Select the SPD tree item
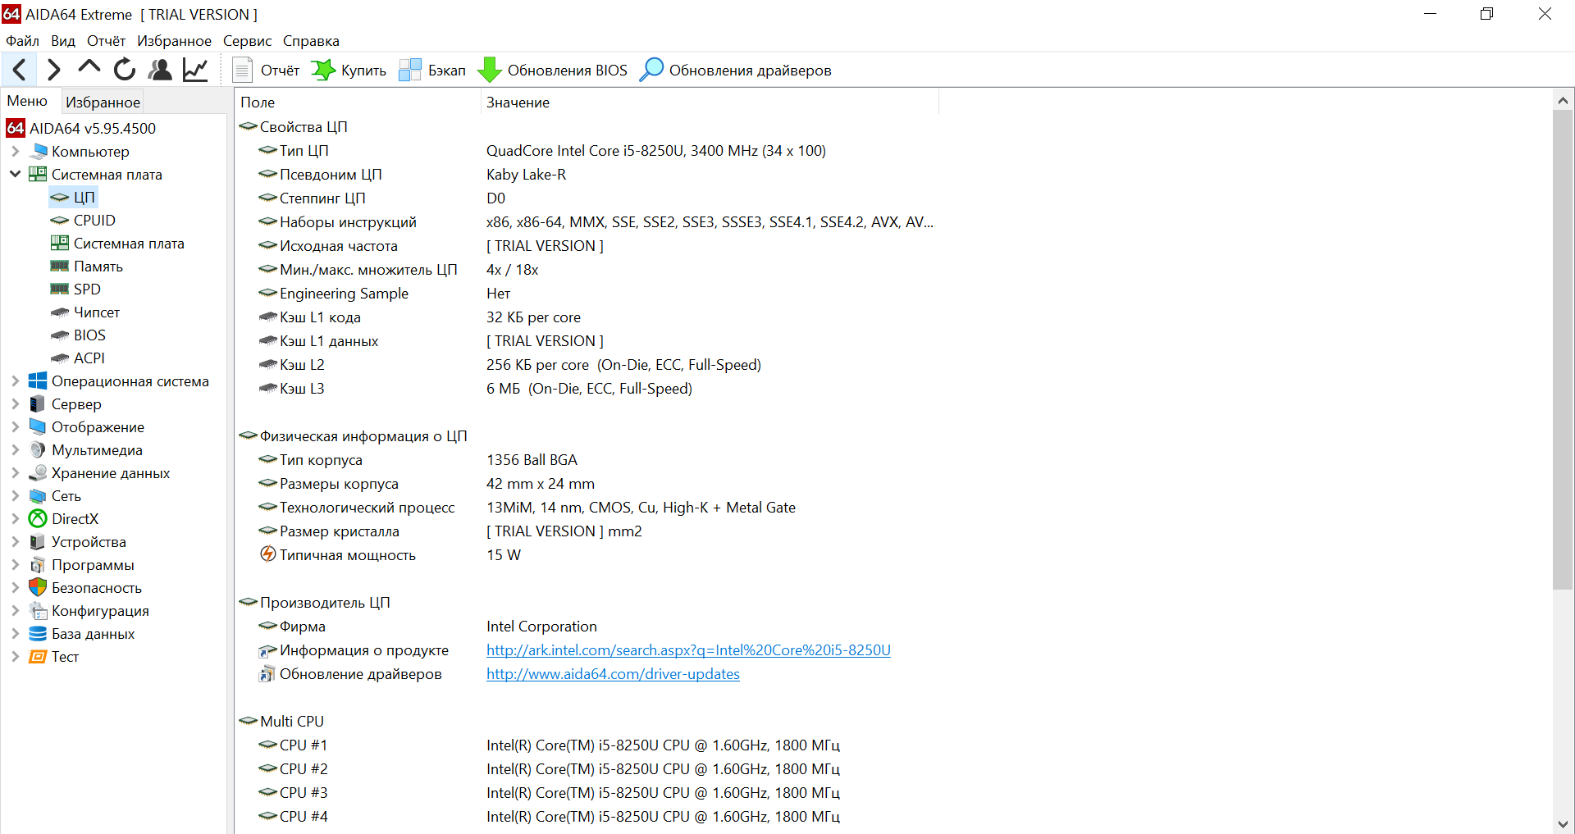 87,289
